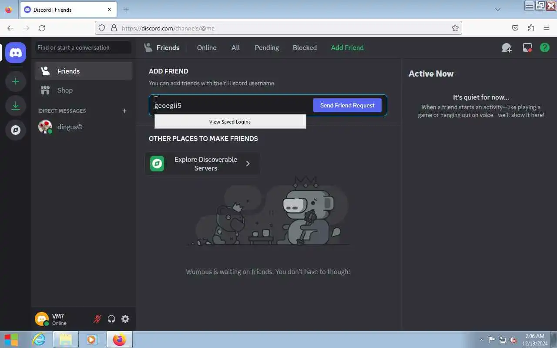This screenshot has width=557, height=348.
Task: Switch to the All friends tab
Action: tap(235, 48)
